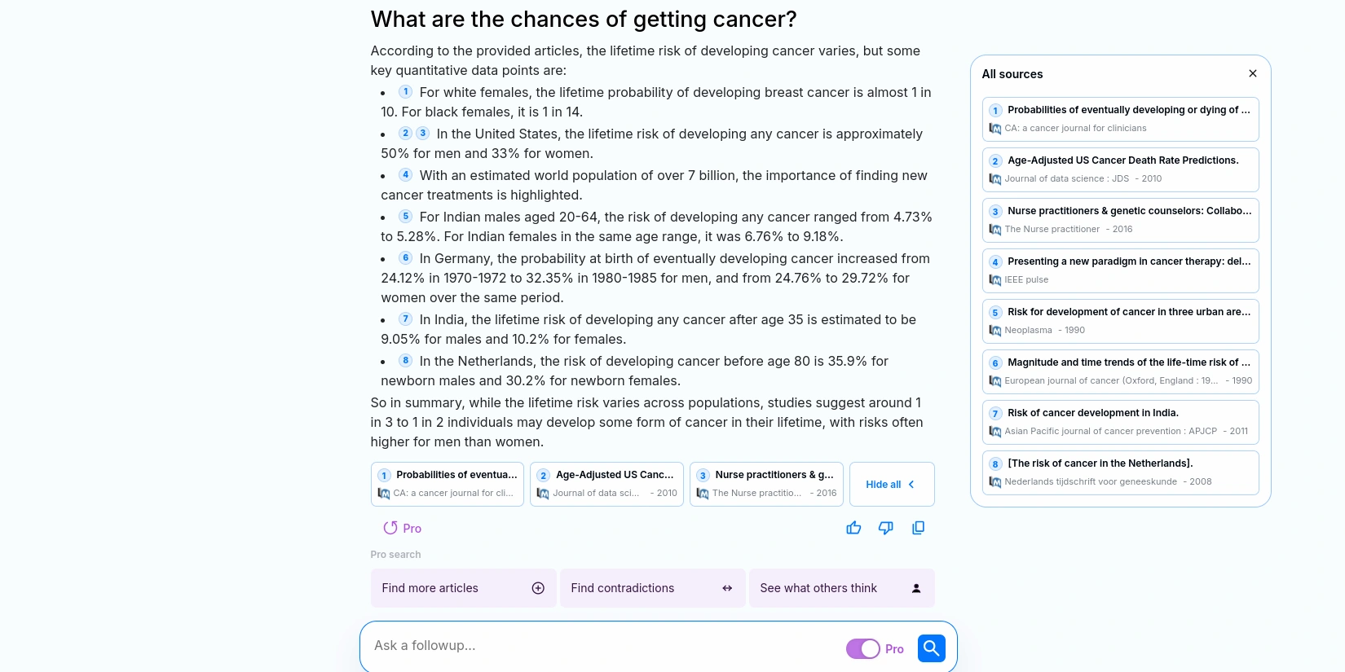Copy the answer with the copy icon
Viewport: 1345px width, 672px height.
[918, 528]
